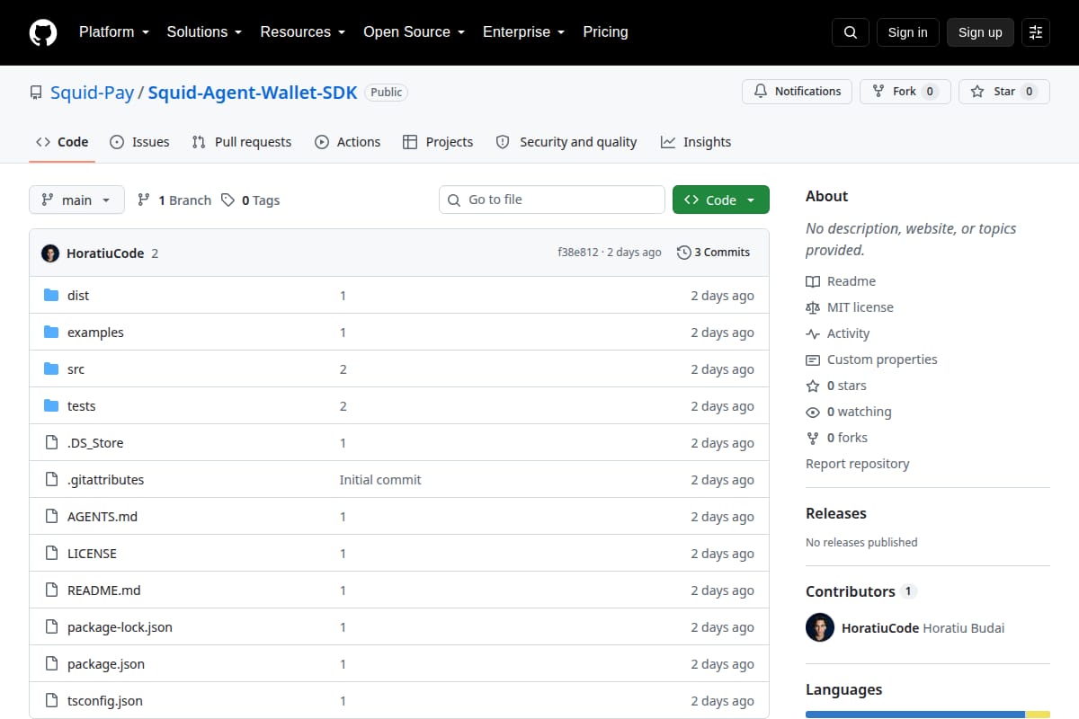The width and height of the screenshot is (1079, 719).
Task: Click the Go to file search field
Action: point(552,200)
